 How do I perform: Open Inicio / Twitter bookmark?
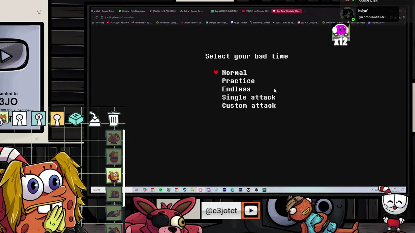pos(260,23)
